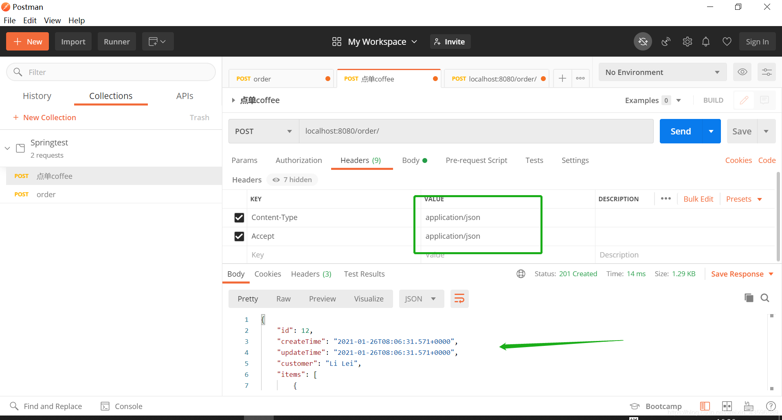This screenshot has height=420, width=782.
Task: Focus the sidebar Filter search field
Action: [111, 72]
